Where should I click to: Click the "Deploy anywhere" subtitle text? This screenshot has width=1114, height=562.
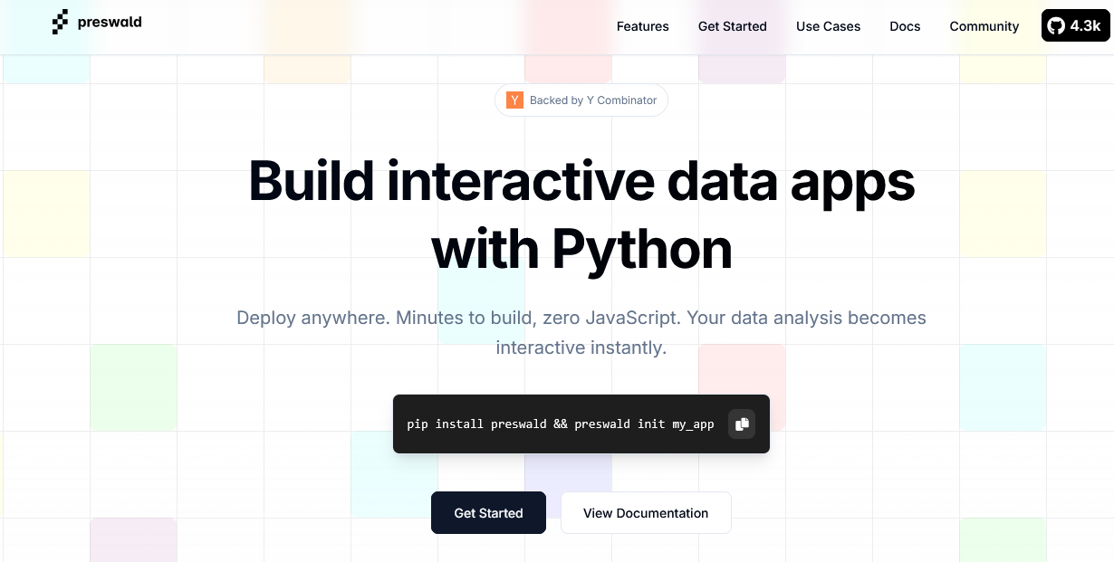click(x=581, y=332)
